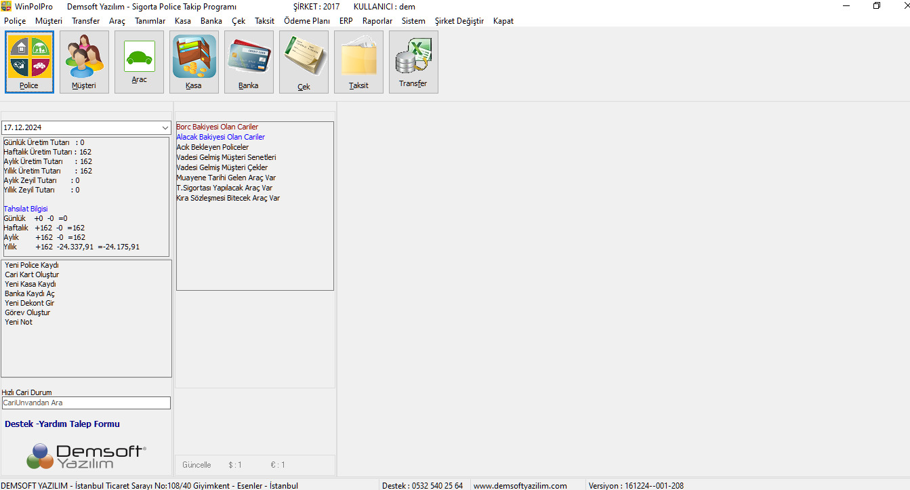
Task: Click the CariUnvandan Ara search field
Action: click(x=86, y=403)
